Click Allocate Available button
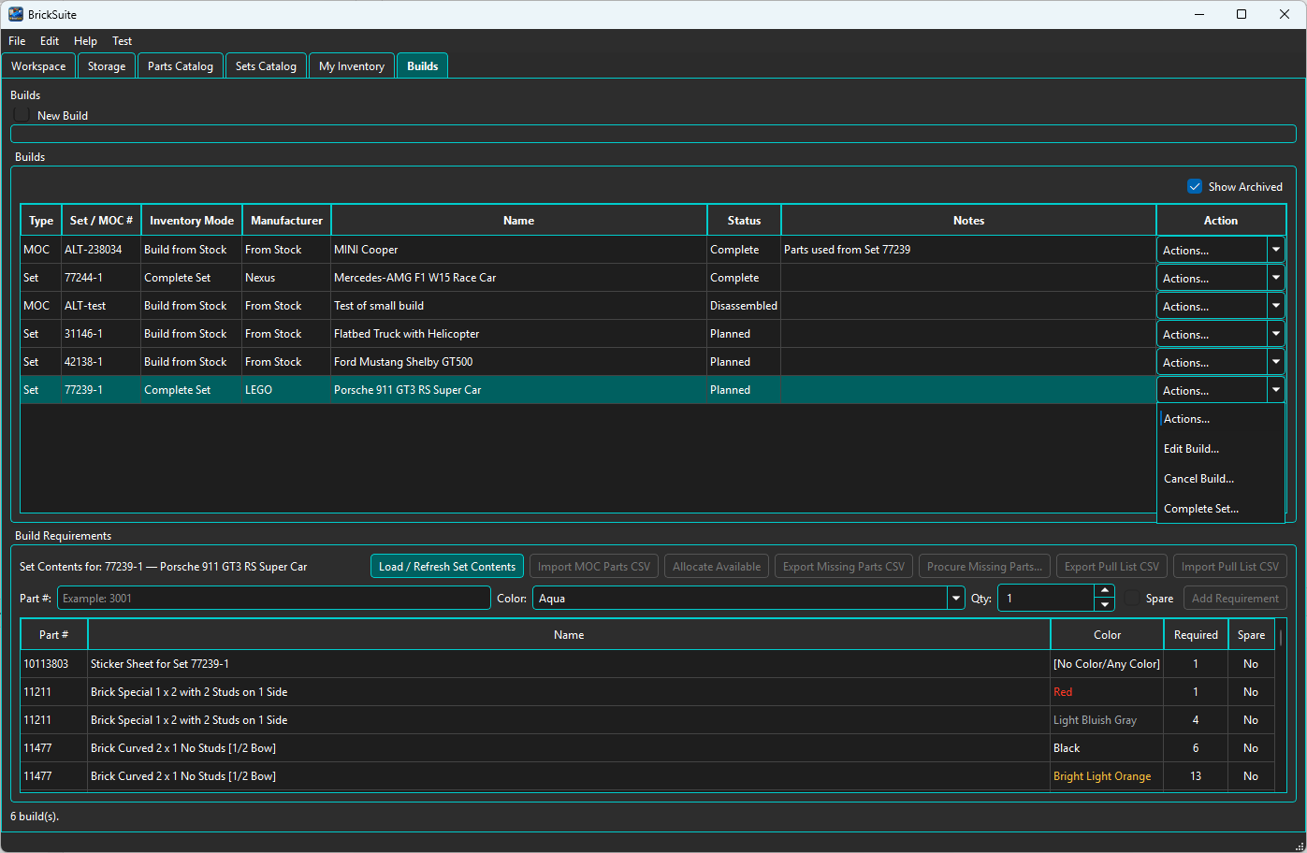The height and width of the screenshot is (853, 1307). (x=717, y=567)
